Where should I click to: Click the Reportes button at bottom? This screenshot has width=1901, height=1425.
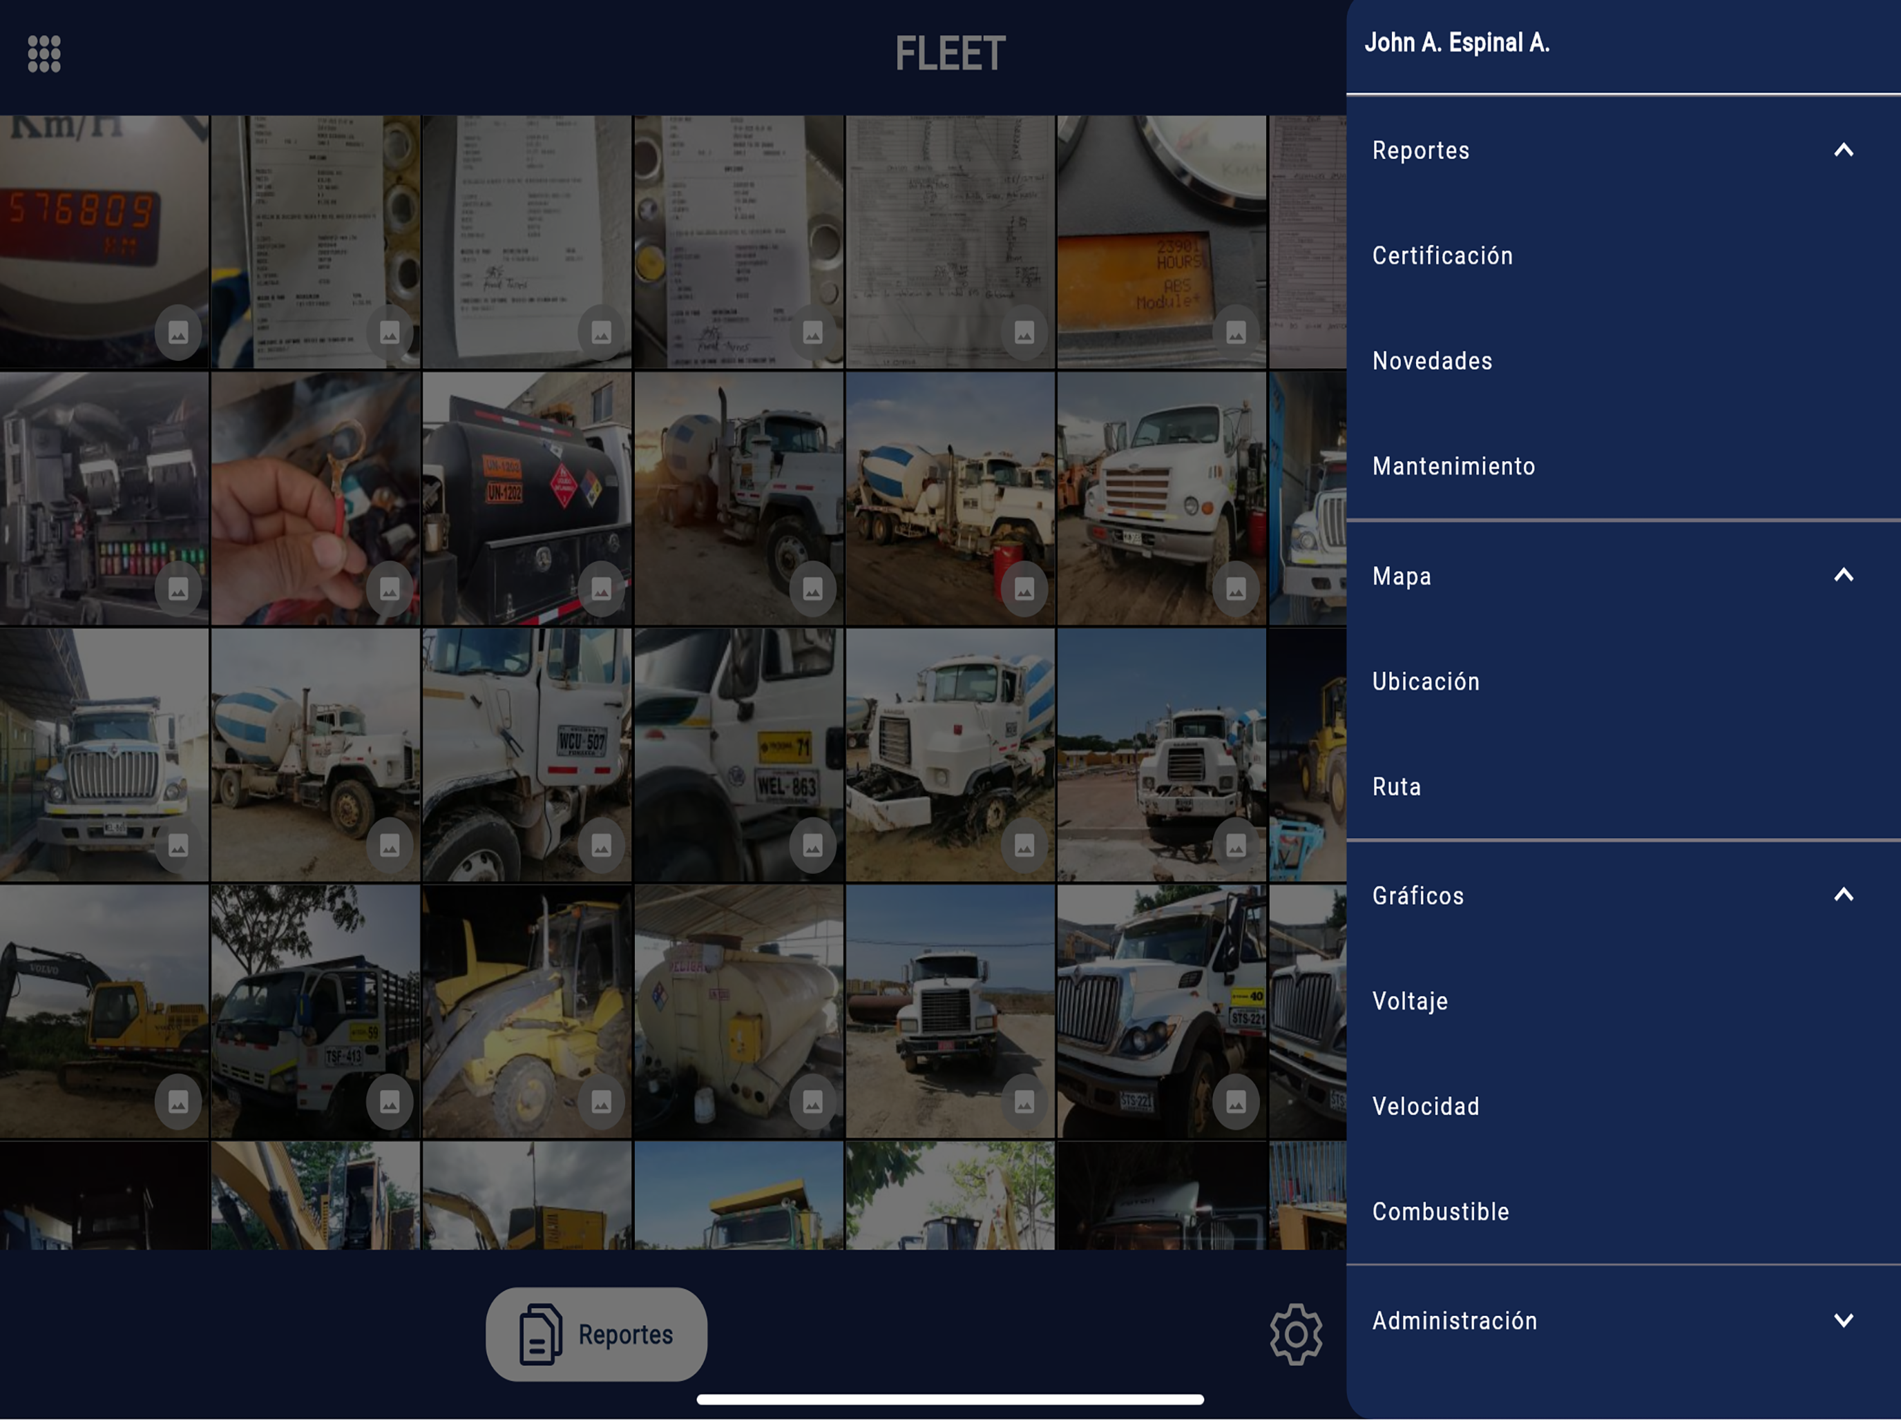coord(596,1334)
